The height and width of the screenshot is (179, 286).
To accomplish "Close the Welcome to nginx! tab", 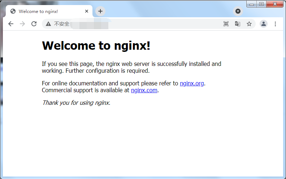I will coord(87,11).
